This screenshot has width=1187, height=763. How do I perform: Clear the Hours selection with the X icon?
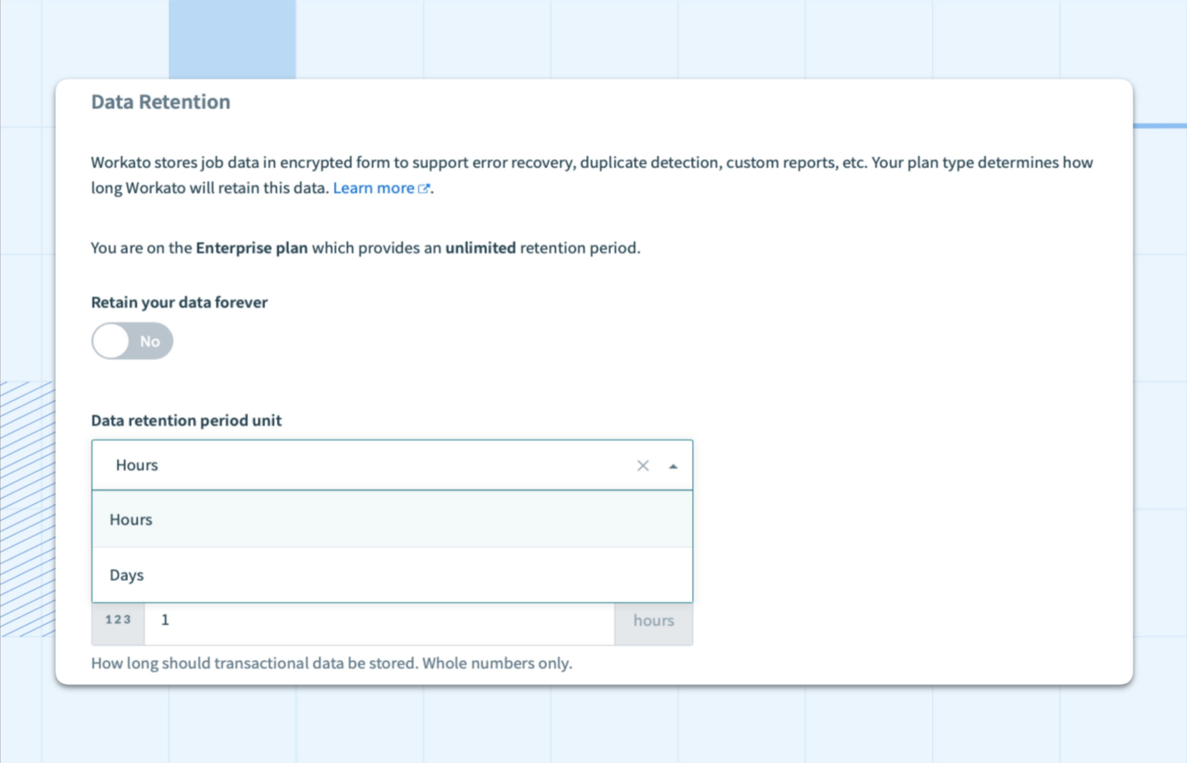643,466
